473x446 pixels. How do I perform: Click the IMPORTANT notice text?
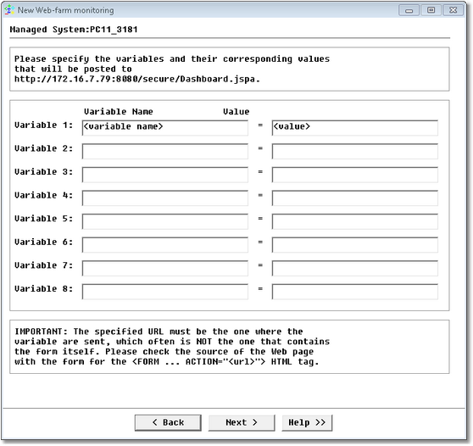pyautogui.click(x=172, y=347)
